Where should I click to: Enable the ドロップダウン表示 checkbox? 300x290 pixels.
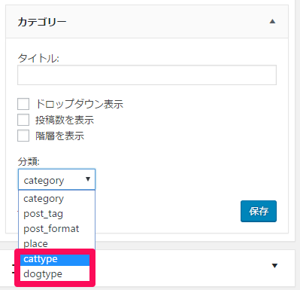click(23, 104)
